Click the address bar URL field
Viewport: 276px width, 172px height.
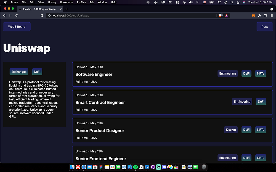coord(131,15)
